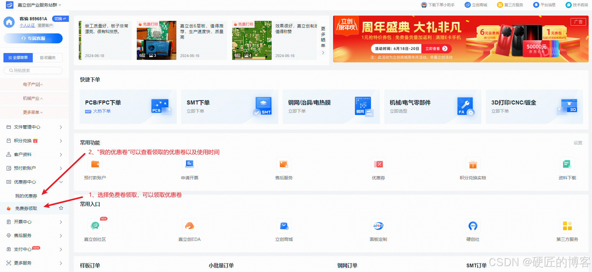
Task: Open the 资料下载 icon
Action: tap(567, 164)
